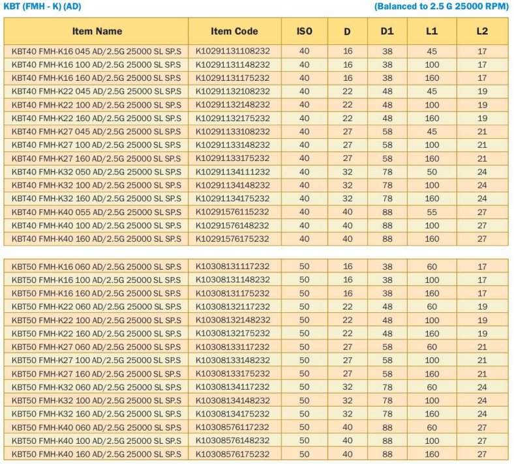Click the L2 column header
Viewport: 514px width, 464px height.
coord(482,31)
